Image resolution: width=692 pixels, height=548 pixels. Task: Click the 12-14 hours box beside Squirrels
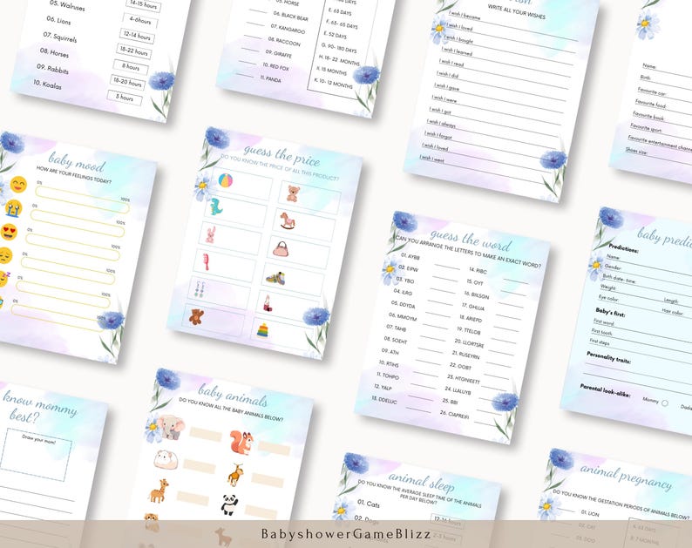(x=137, y=37)
